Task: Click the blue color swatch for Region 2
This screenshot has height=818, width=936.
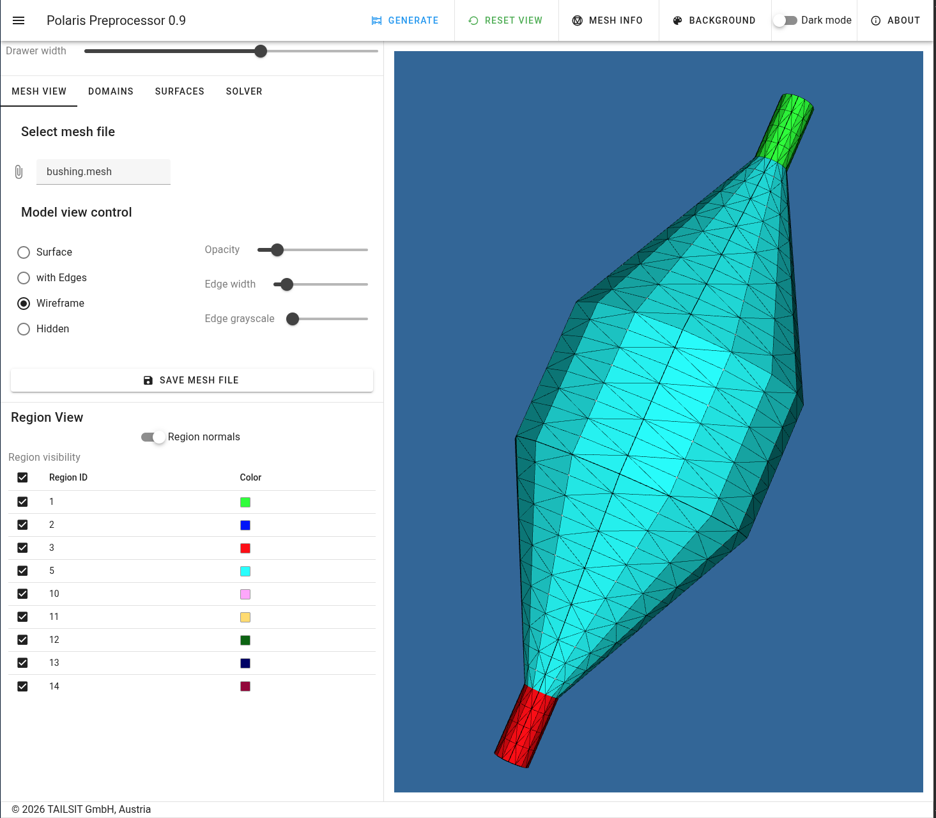Action: point(245,525)
